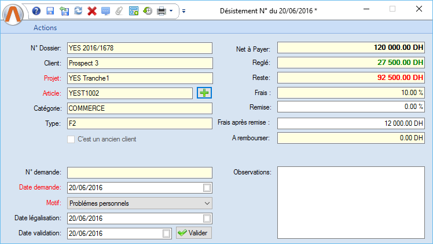The width and height of the screenshot is (433, 244).
Task: Click into the Observations text box
Action: [x=351, y=202]
